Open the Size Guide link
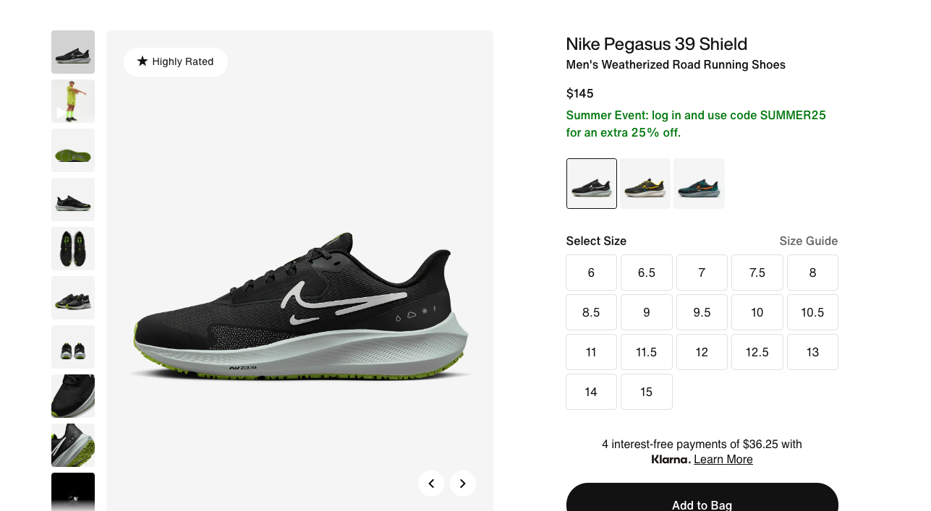 pyautogui.click(x=808, y=241)
